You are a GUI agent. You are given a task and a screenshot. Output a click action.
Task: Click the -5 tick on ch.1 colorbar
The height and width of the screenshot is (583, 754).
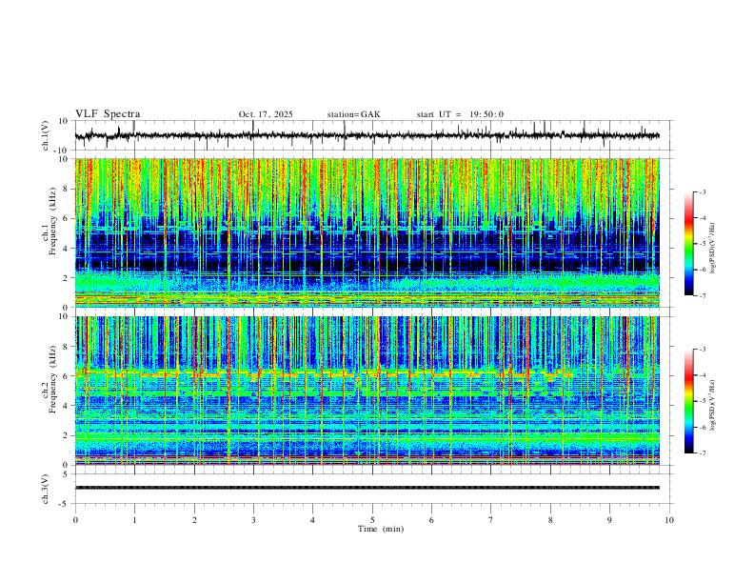click(702, 244)
